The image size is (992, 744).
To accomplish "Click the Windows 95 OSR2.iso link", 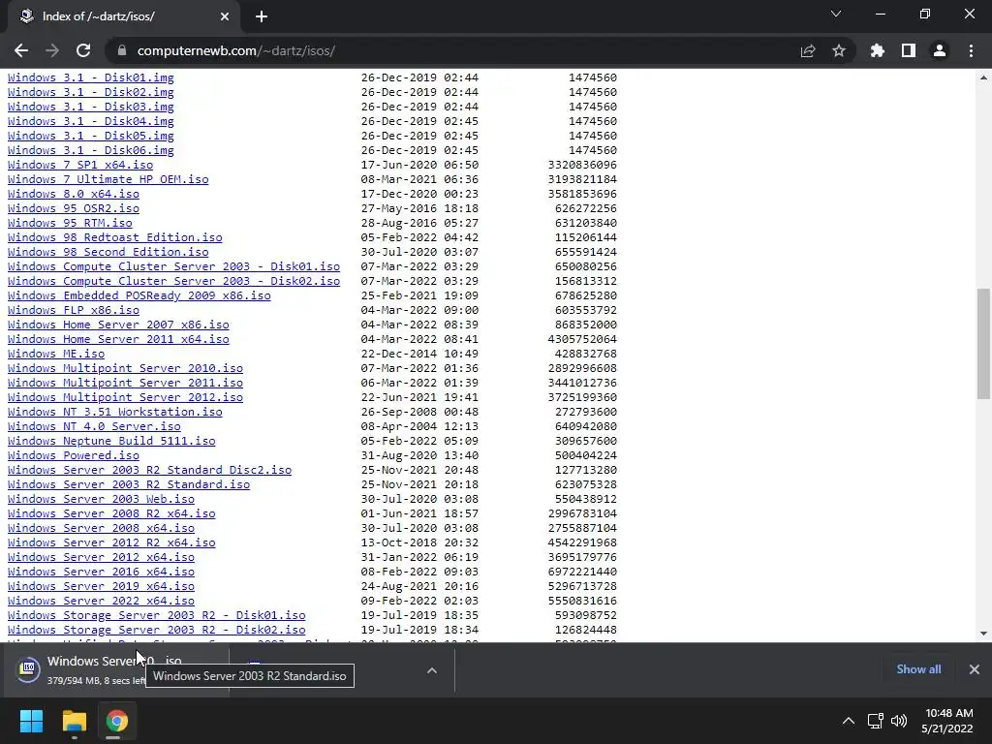I will tap(74, 209).
